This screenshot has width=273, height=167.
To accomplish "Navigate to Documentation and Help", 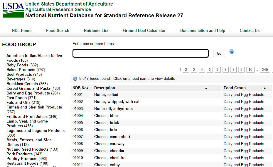I will [x=203, y=30].
